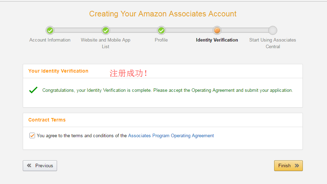The height and width of the screenshot is (184, 327).
Task: Click the double-arrow icon on the Finish button
Action: tap(297, 166)
